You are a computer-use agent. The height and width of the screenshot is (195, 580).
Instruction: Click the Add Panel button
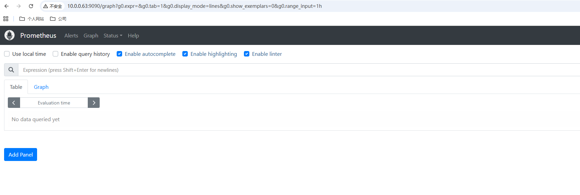pyautogui.click(x=20, y=155)
